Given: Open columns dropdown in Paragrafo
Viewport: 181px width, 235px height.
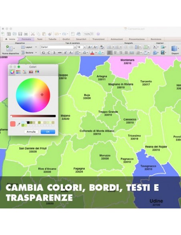Looking at the screenshot, I should 146,47.
